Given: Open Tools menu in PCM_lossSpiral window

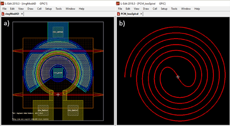Looking at the screenshot, I should (x=174, y=9).
